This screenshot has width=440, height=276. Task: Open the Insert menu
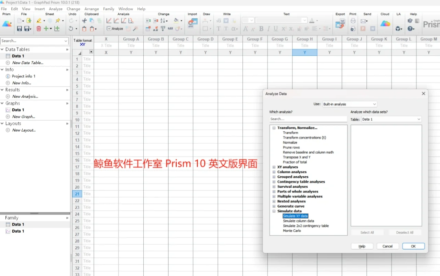click(x=40, y=9)
